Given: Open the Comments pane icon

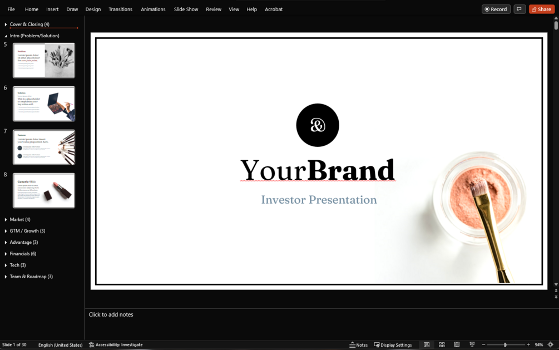Looking at the screenshot, I should (520, 9).
